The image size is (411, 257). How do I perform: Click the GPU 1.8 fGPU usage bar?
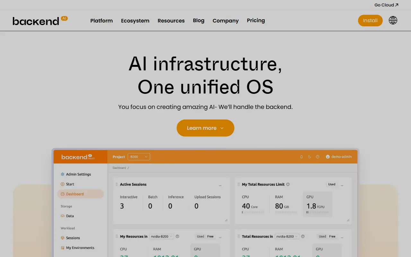pos(317,212)
